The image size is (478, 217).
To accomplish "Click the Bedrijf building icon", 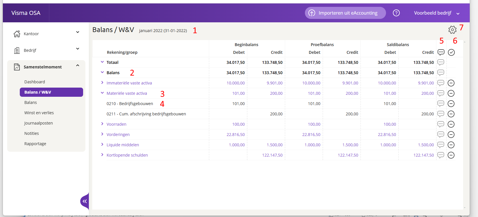I will pos(17,50).
